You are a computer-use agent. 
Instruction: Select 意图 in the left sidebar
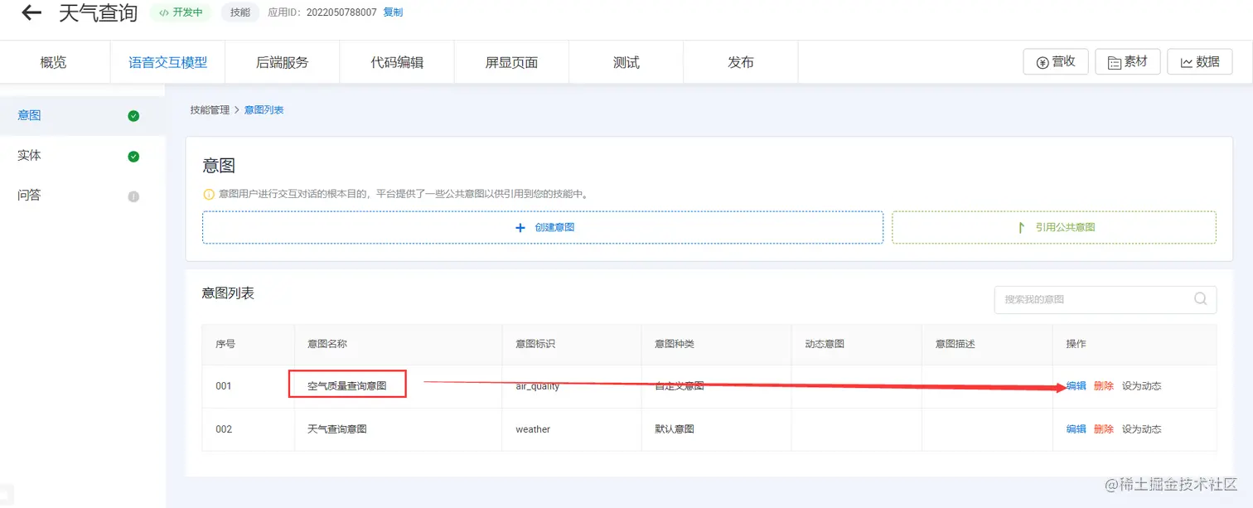83,116
